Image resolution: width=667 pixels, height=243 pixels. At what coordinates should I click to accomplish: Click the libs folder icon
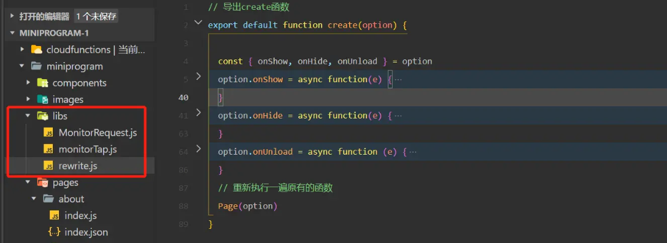42,116
